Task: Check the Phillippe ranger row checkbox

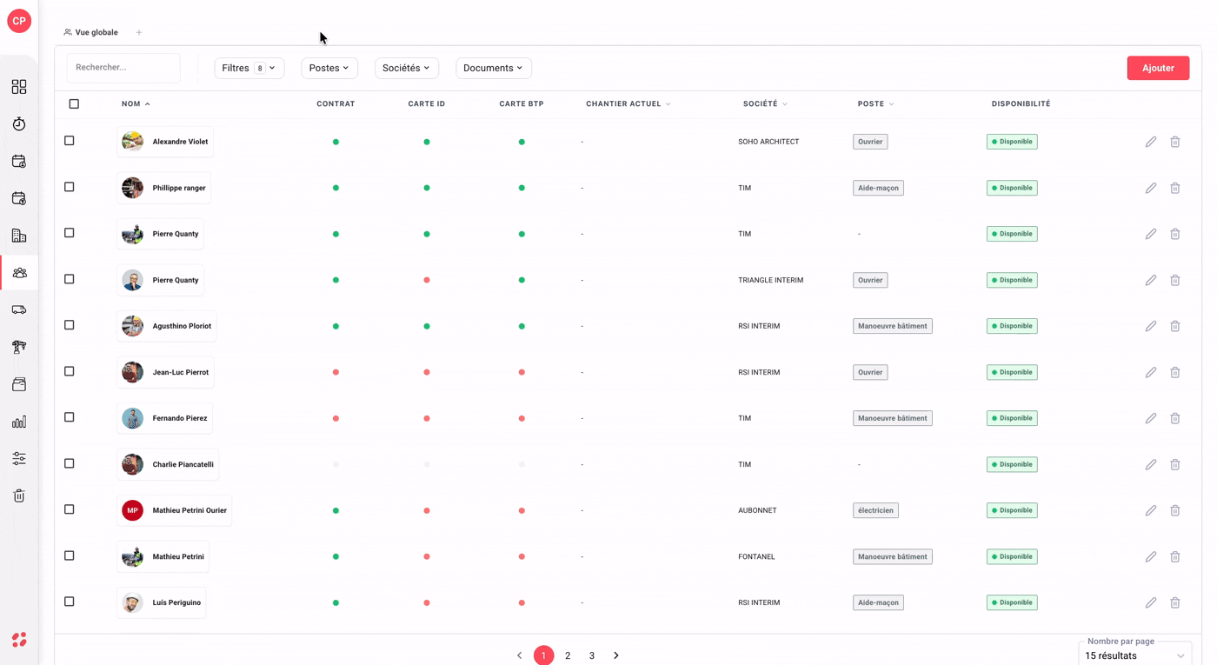Action: coord(70,187)
